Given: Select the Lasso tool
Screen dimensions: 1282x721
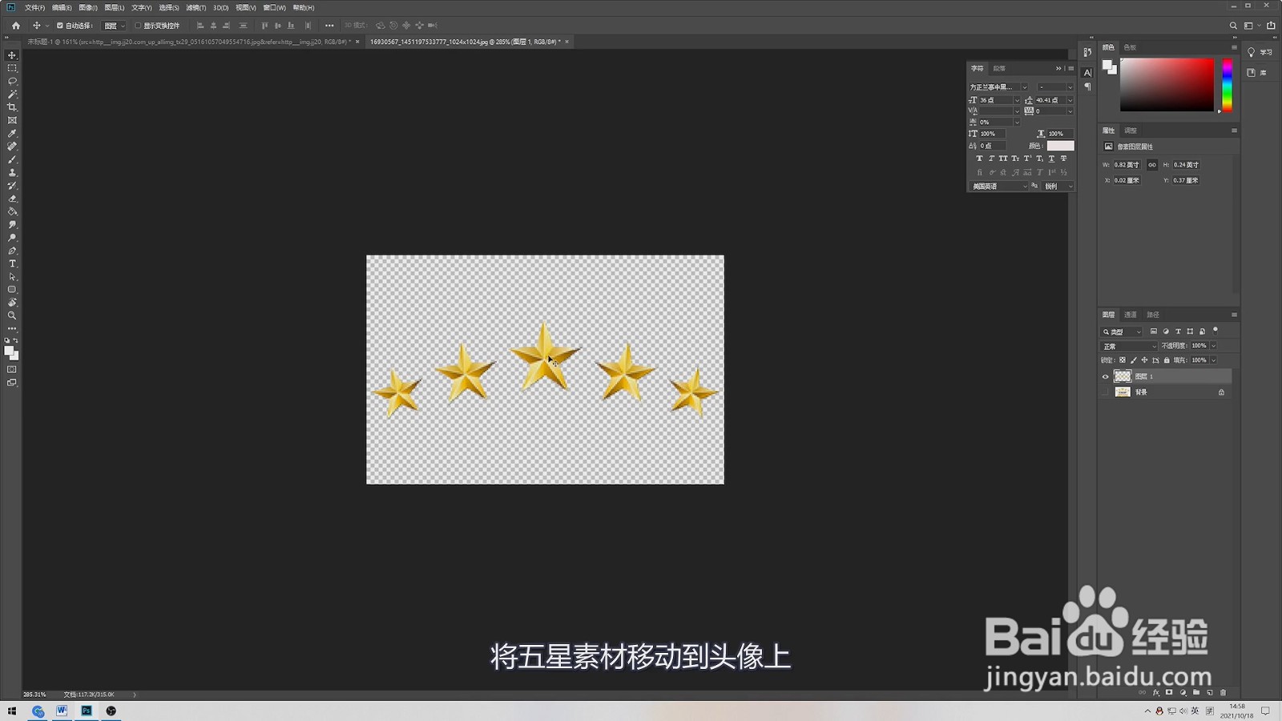Looking at the screenshot, I should pyautogui.click(x=12, y=81).
